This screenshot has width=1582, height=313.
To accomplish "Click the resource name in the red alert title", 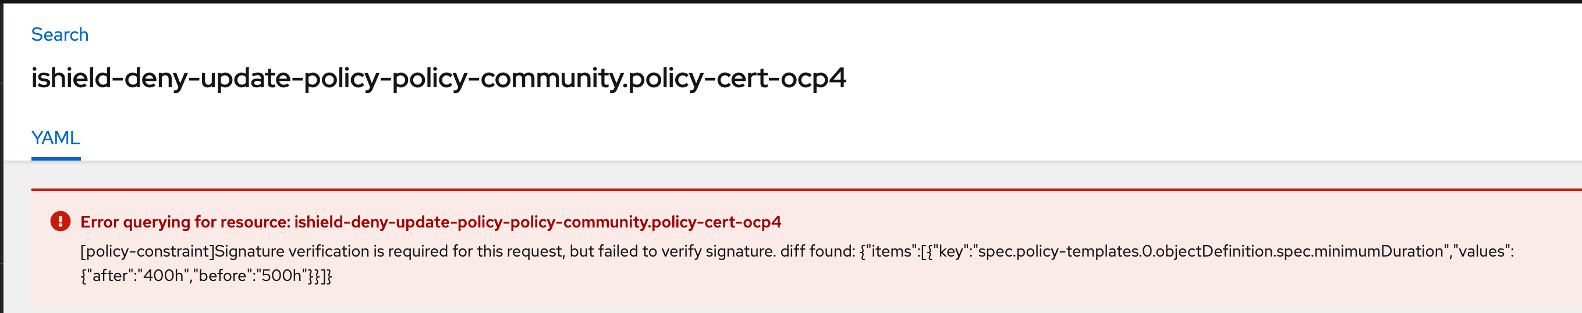I will tap(537, 222).
